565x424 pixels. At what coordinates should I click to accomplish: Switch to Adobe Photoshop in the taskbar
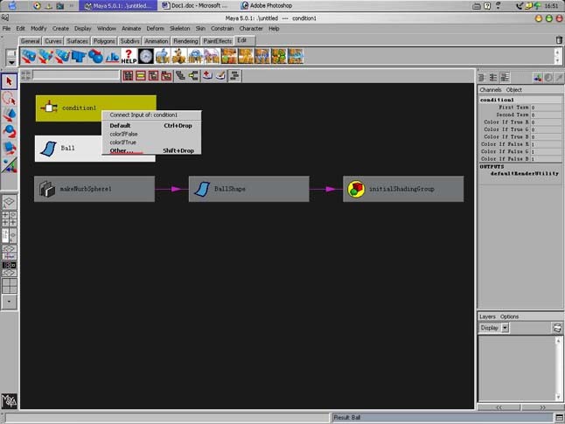point(267,5)
